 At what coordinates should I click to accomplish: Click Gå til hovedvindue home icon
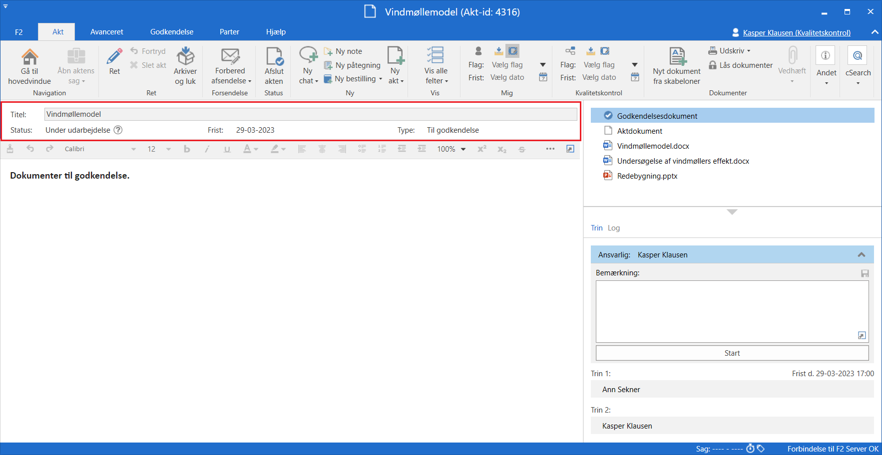[29, 56]
